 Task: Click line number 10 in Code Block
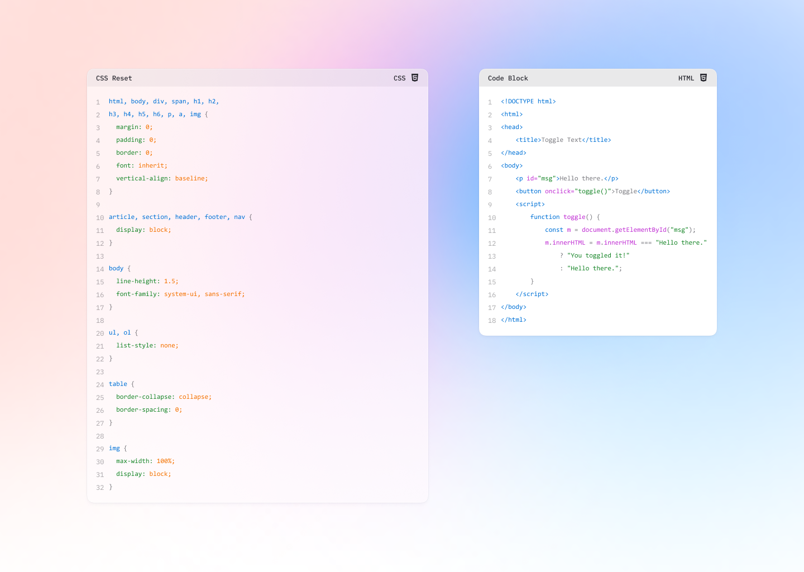click(x=492, y=218)
